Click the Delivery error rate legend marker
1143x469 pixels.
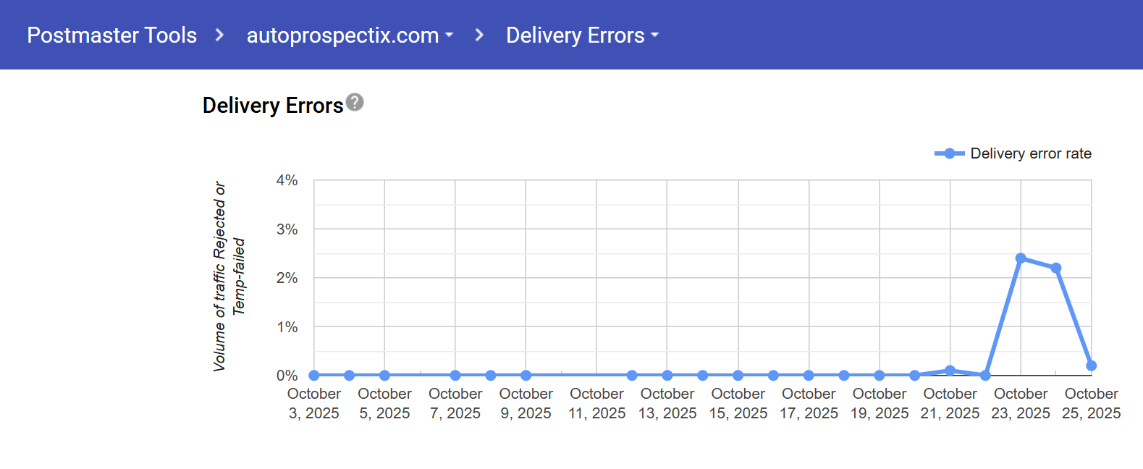pyautogui.click(x=949, y=153)
